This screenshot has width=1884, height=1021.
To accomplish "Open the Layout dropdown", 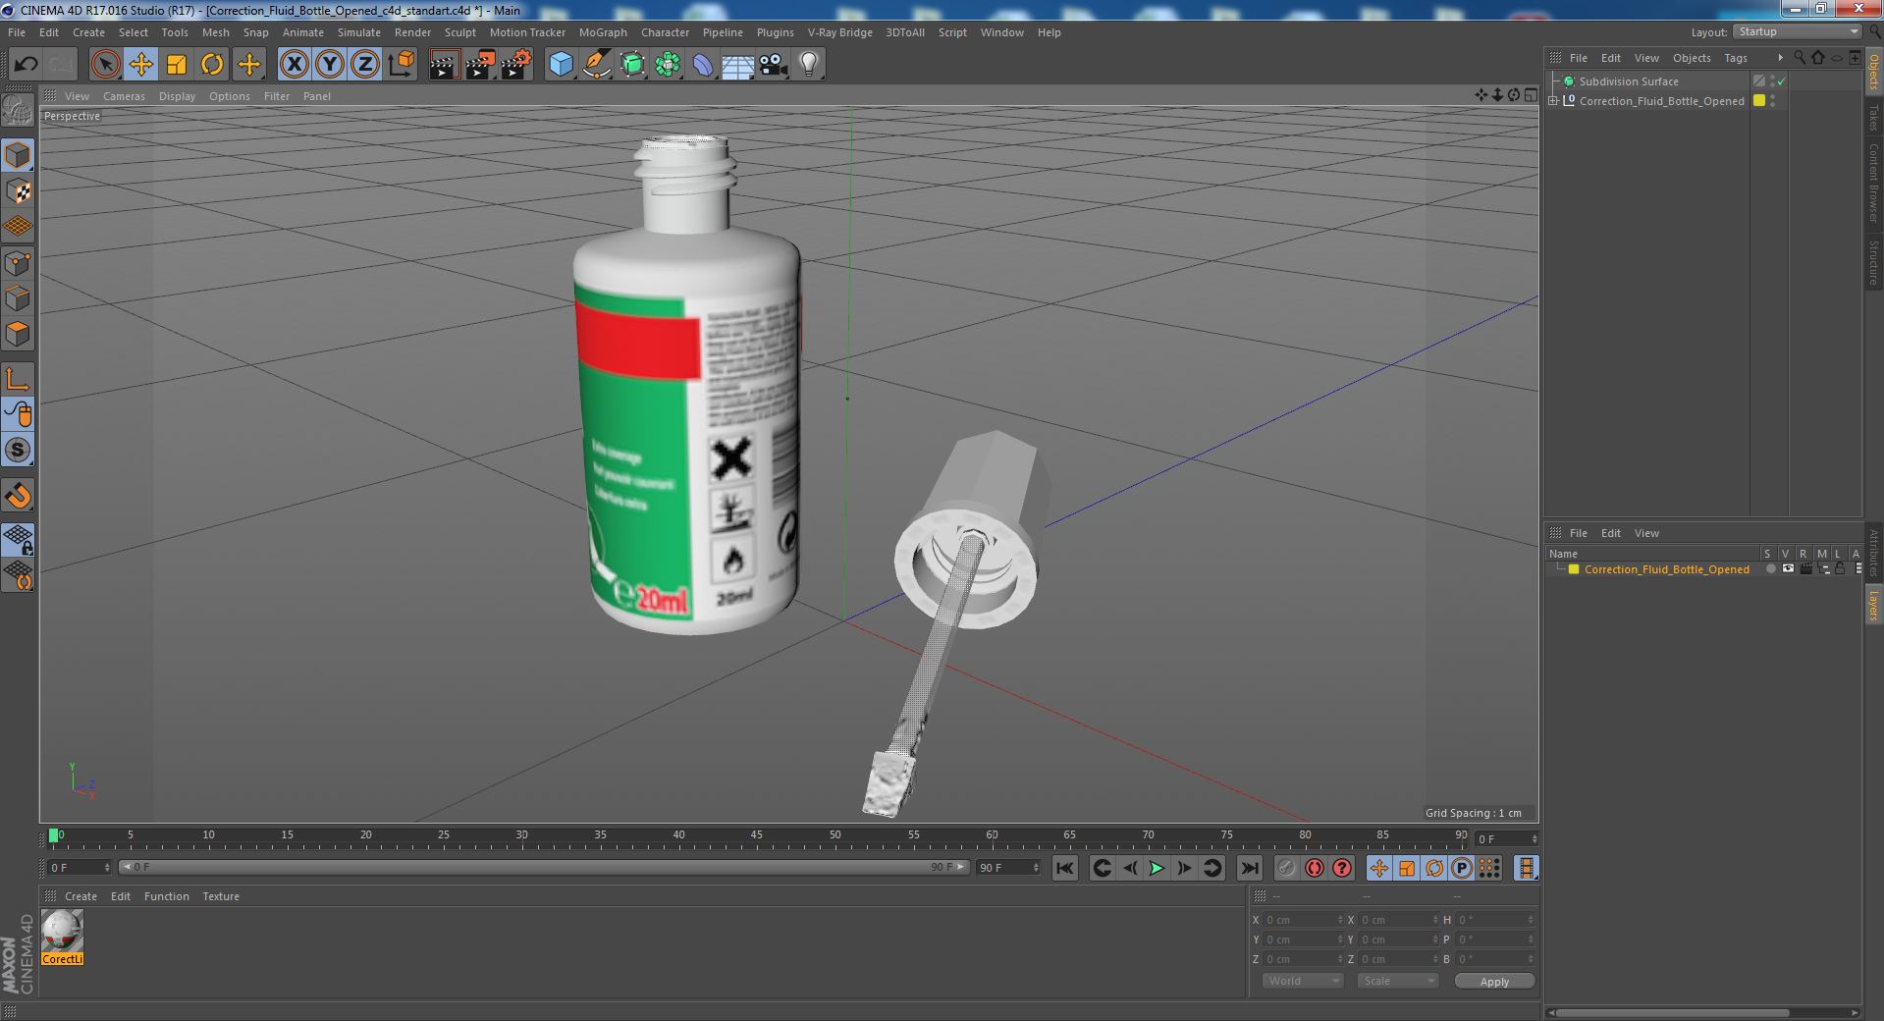I will tap(1797, 31).
